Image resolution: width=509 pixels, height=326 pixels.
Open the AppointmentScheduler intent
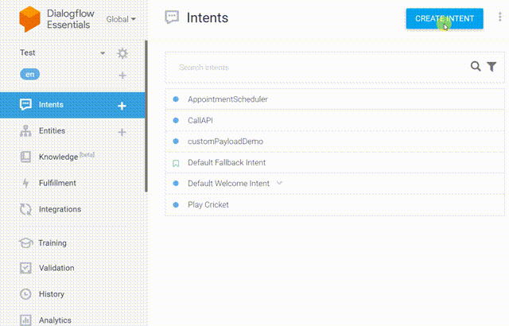(x=227, y=99)
